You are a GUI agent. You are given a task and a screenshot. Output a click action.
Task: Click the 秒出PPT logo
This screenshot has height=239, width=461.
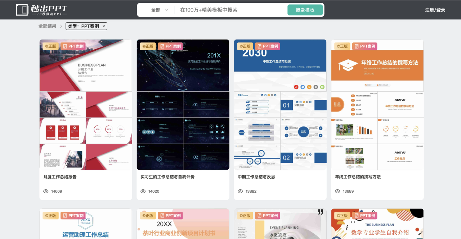coord(42,10)
